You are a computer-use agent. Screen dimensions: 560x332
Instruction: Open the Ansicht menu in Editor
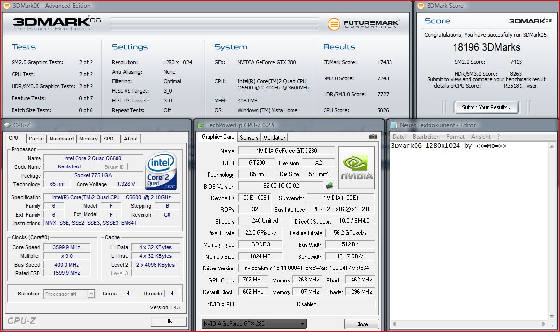click(481, 136)
